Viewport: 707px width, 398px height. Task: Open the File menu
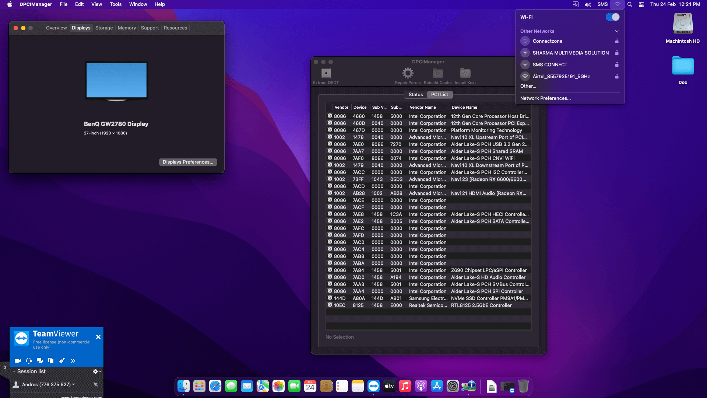[x=64, y=4]
